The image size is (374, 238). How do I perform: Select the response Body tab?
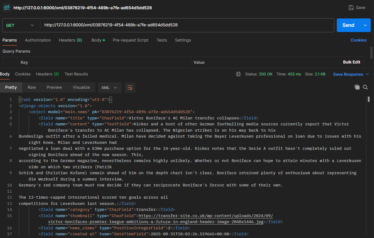tap(5, 74)
